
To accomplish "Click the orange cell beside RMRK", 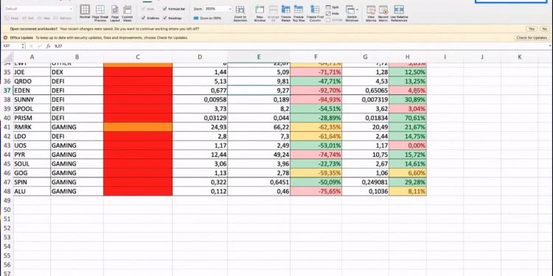I will click(138, 127).
